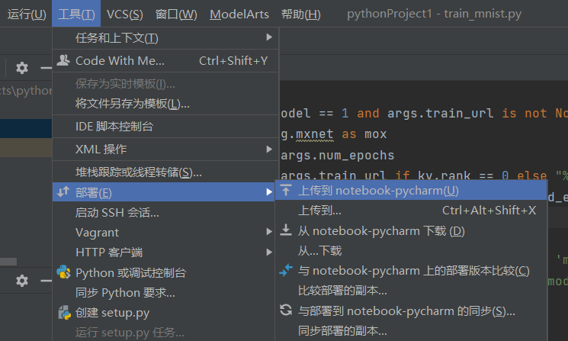Choose 从...下载 entry
Screen dimensions: 568x341
click(x=411, y=251)
